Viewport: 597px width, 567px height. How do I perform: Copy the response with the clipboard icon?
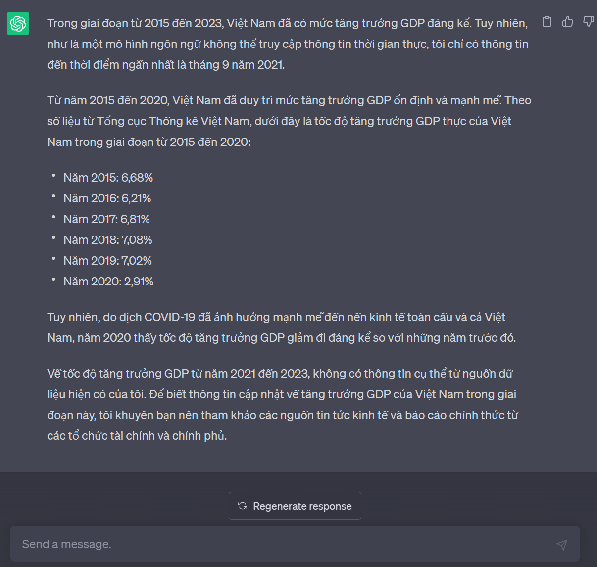547,22
